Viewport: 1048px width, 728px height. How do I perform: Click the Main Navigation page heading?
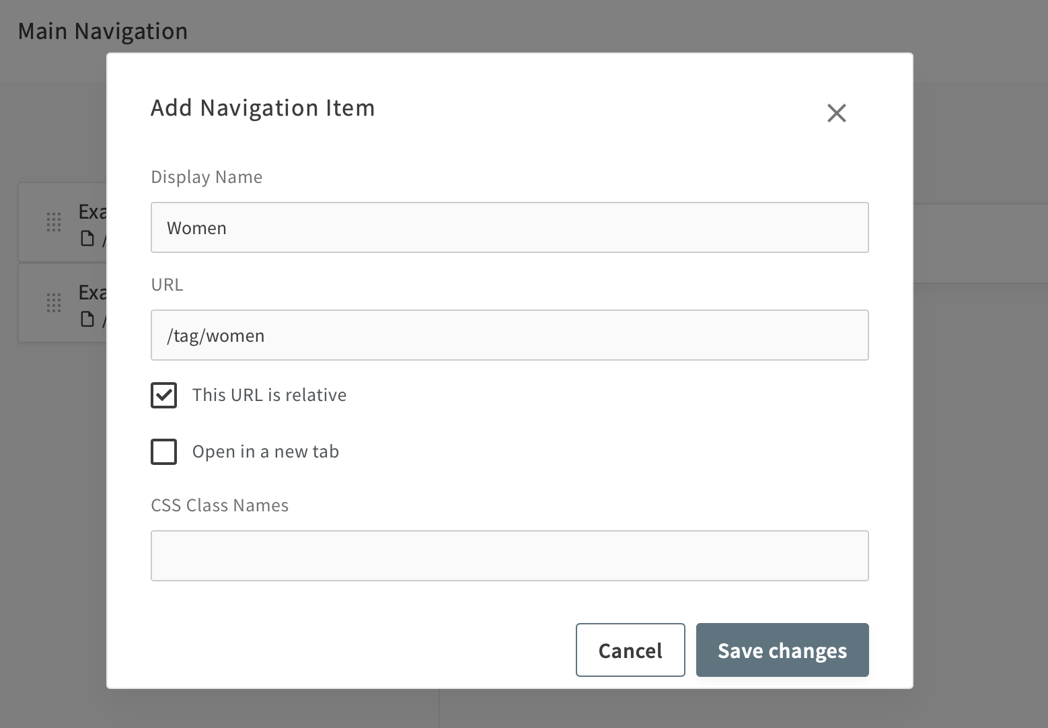[103, 31]
